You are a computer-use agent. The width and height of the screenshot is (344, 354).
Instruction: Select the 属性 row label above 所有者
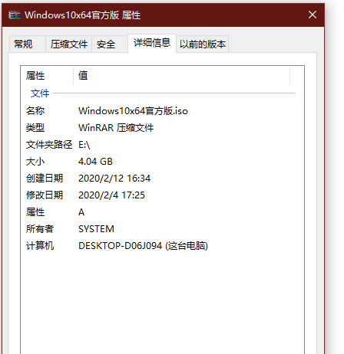coord(35,212)
